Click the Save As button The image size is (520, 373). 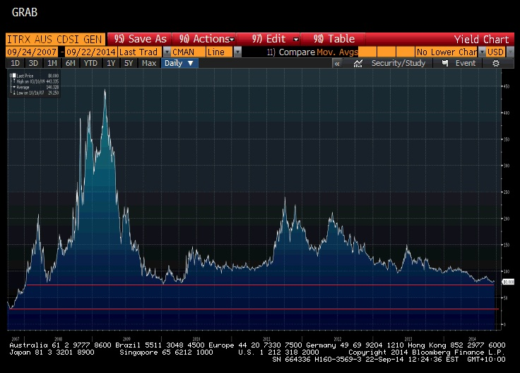coord(140,39)
